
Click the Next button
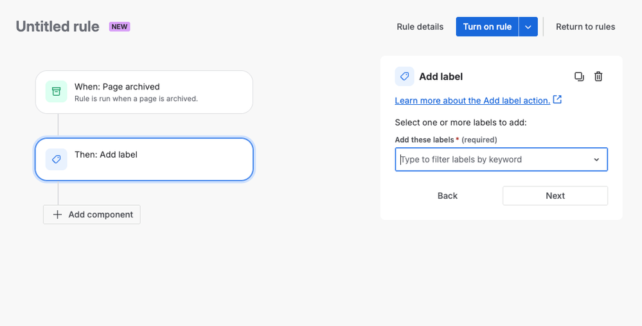pyautogui.click(x=555, y=196)
